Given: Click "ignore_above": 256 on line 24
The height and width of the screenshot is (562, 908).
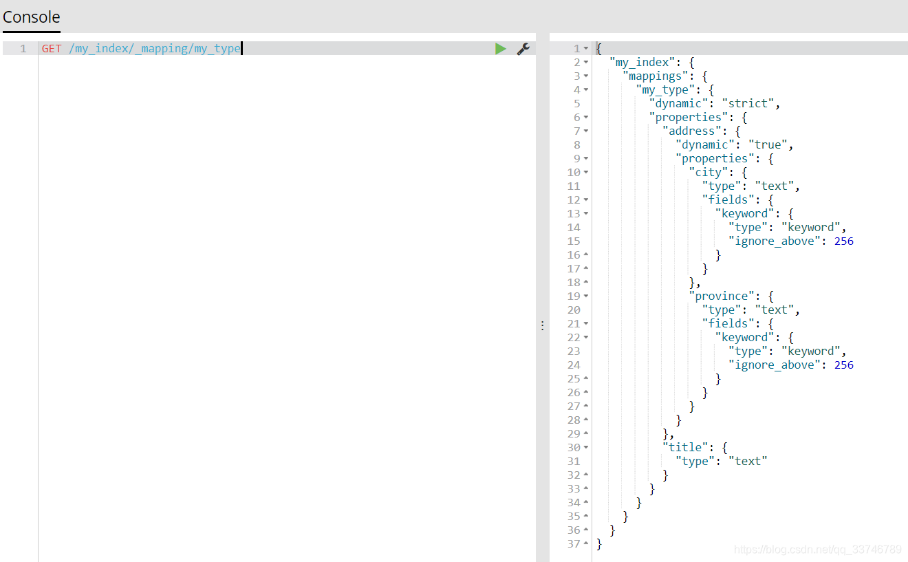Looking at the screenshot, I should coord(791,365).
